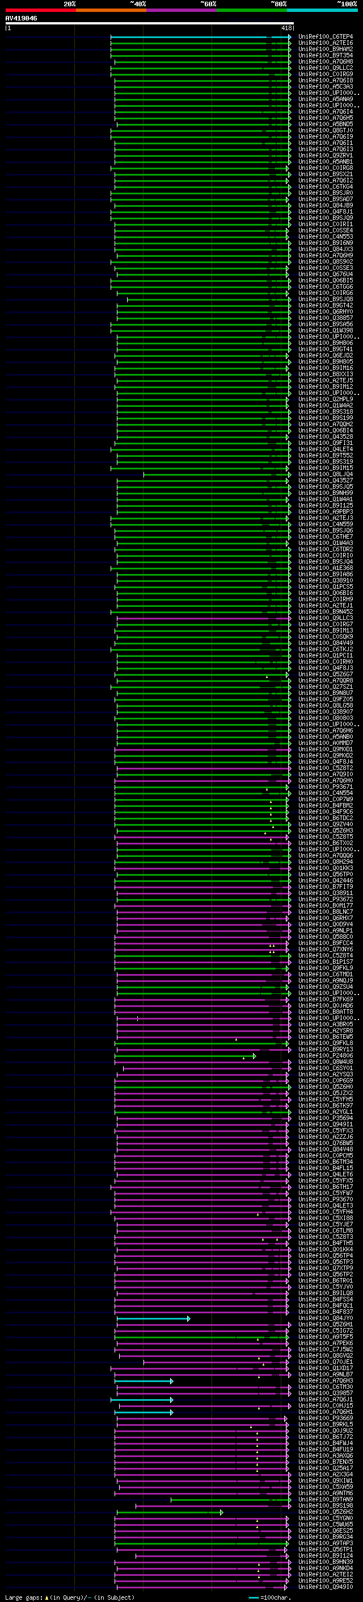Image resolution: width=363 pixels, height=1602 pixels.
Task: Open the UniRef100_B9HAM2 hit
Action: [x=326, y=49]
